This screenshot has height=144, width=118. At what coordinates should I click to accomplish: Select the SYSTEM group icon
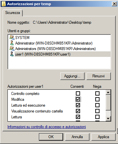tap(12, 37)
